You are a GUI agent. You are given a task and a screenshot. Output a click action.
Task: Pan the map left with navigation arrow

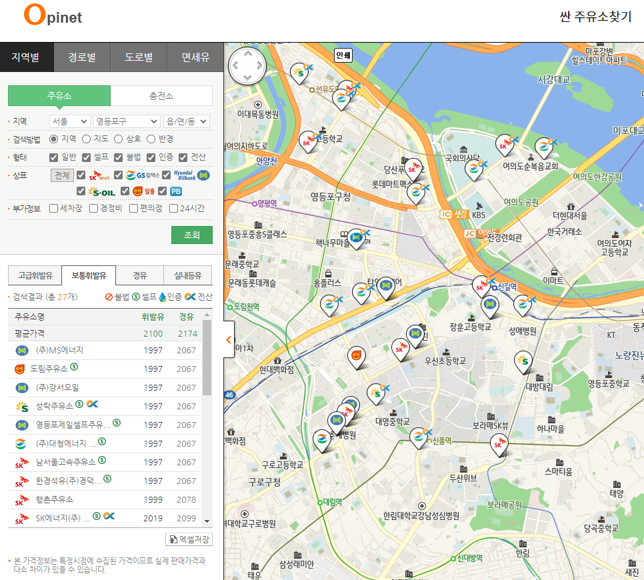pyautogui.click(x=235, y=66)
